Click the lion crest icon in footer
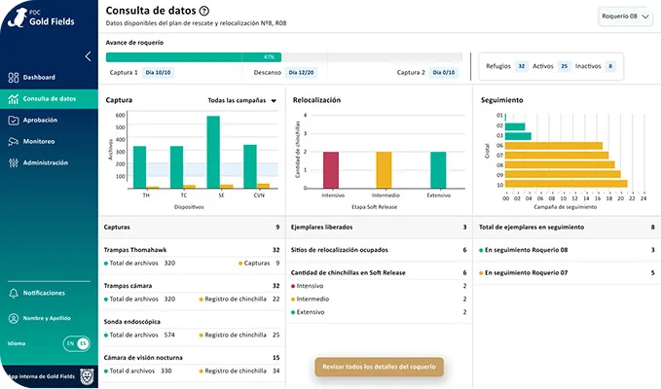 click(87, 376)
